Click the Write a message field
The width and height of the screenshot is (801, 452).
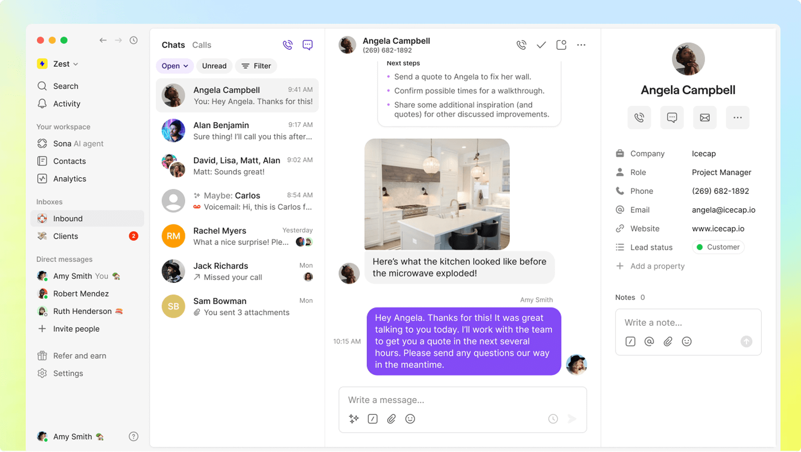[462, 400]
